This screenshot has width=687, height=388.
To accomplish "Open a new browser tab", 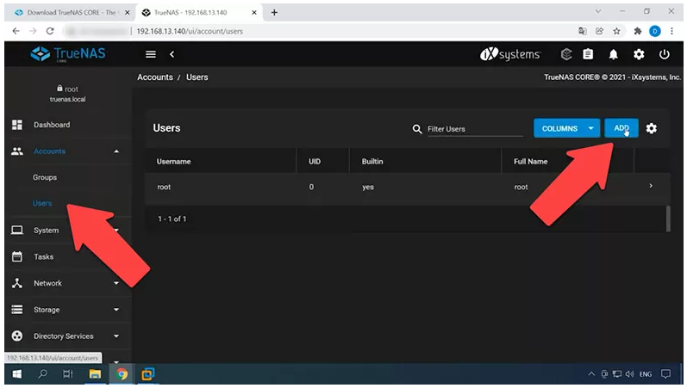I will coord(274,13).
